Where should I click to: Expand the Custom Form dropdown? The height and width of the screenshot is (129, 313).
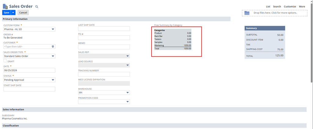coord(53,29)
